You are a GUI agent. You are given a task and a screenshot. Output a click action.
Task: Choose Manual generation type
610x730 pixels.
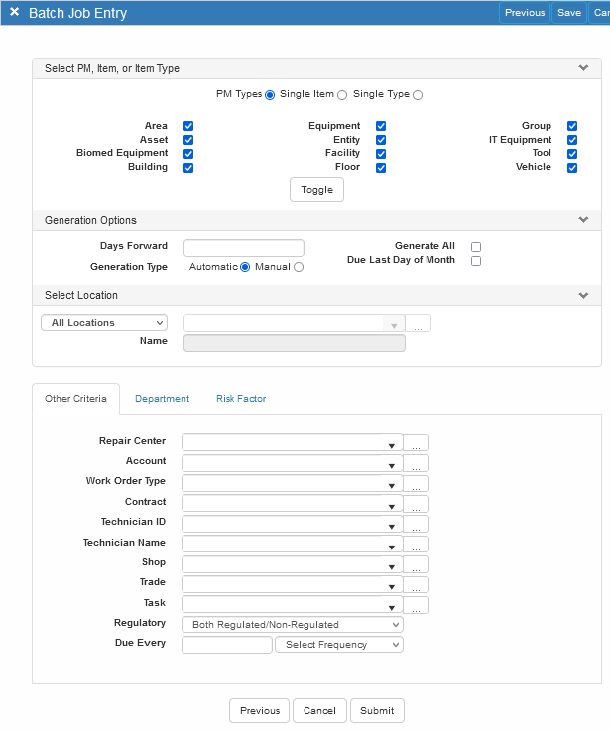299,267
